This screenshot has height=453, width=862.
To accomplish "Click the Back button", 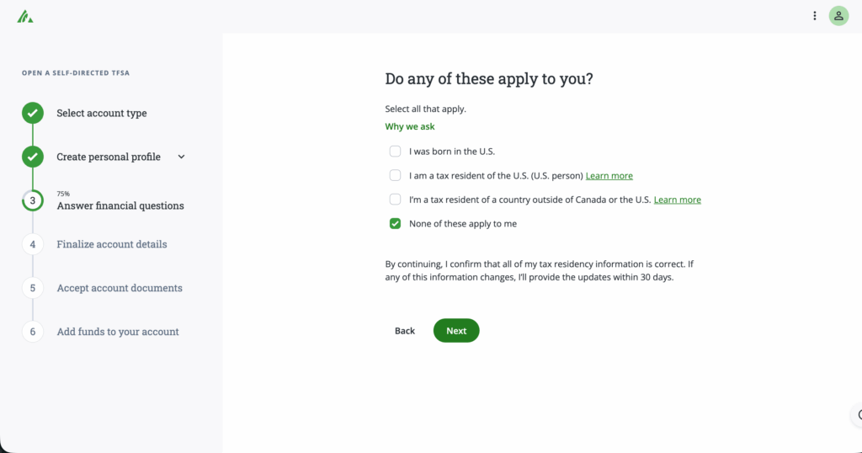I will pos(405,331).
